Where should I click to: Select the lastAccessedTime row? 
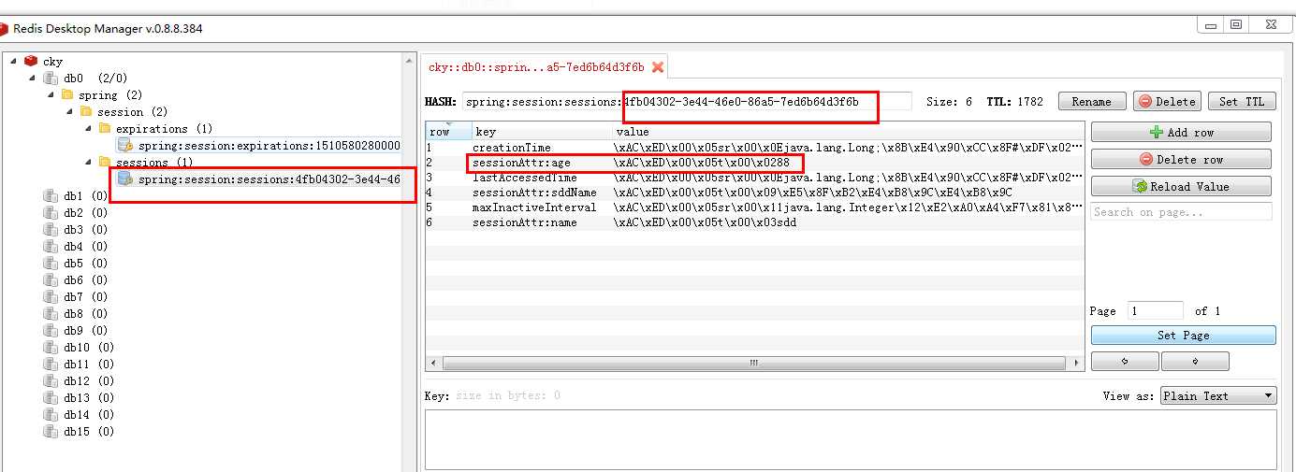click(x=755, y=178)
